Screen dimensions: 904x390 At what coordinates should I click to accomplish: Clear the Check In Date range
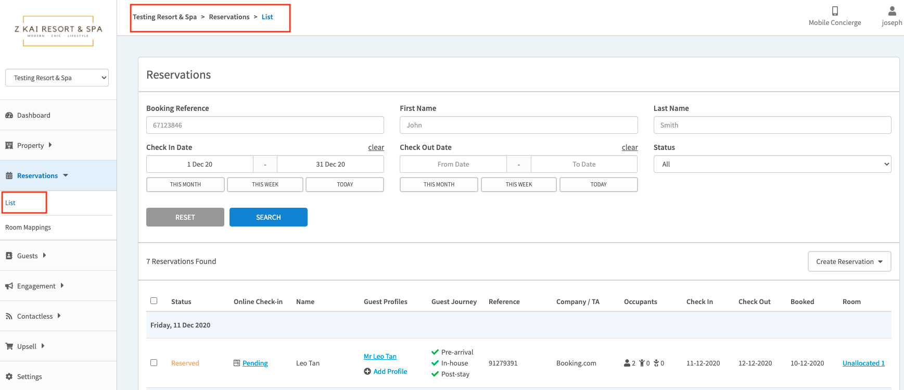[376, 147]
